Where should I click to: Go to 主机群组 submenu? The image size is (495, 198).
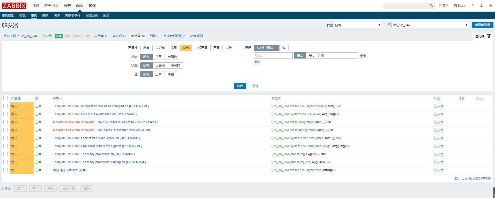(x=8, y=15)
